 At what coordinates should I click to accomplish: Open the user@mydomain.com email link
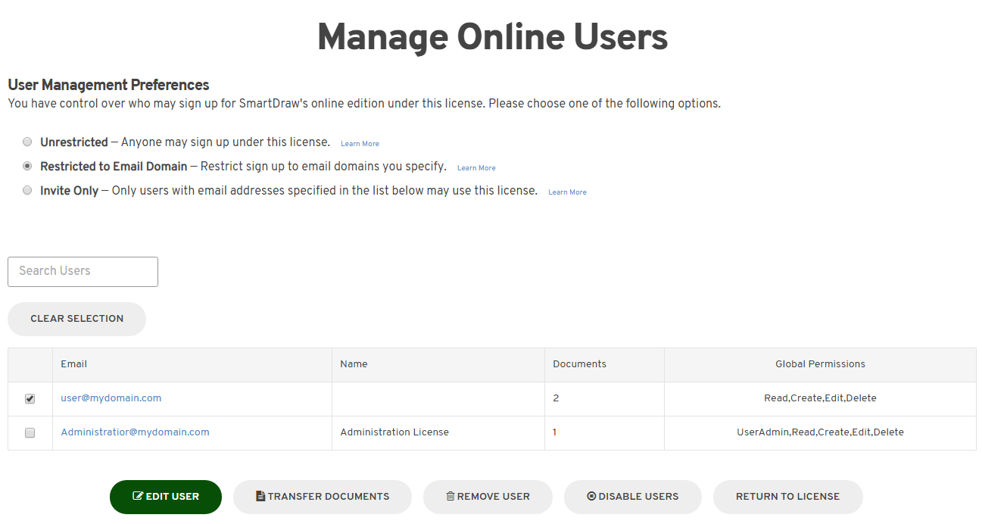(111, 398)
